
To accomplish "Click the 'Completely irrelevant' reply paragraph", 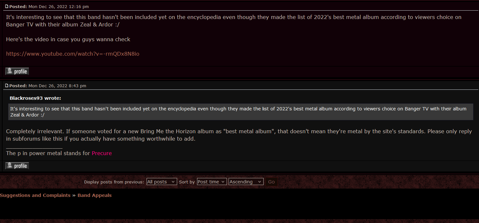I will tap(239, 135).
